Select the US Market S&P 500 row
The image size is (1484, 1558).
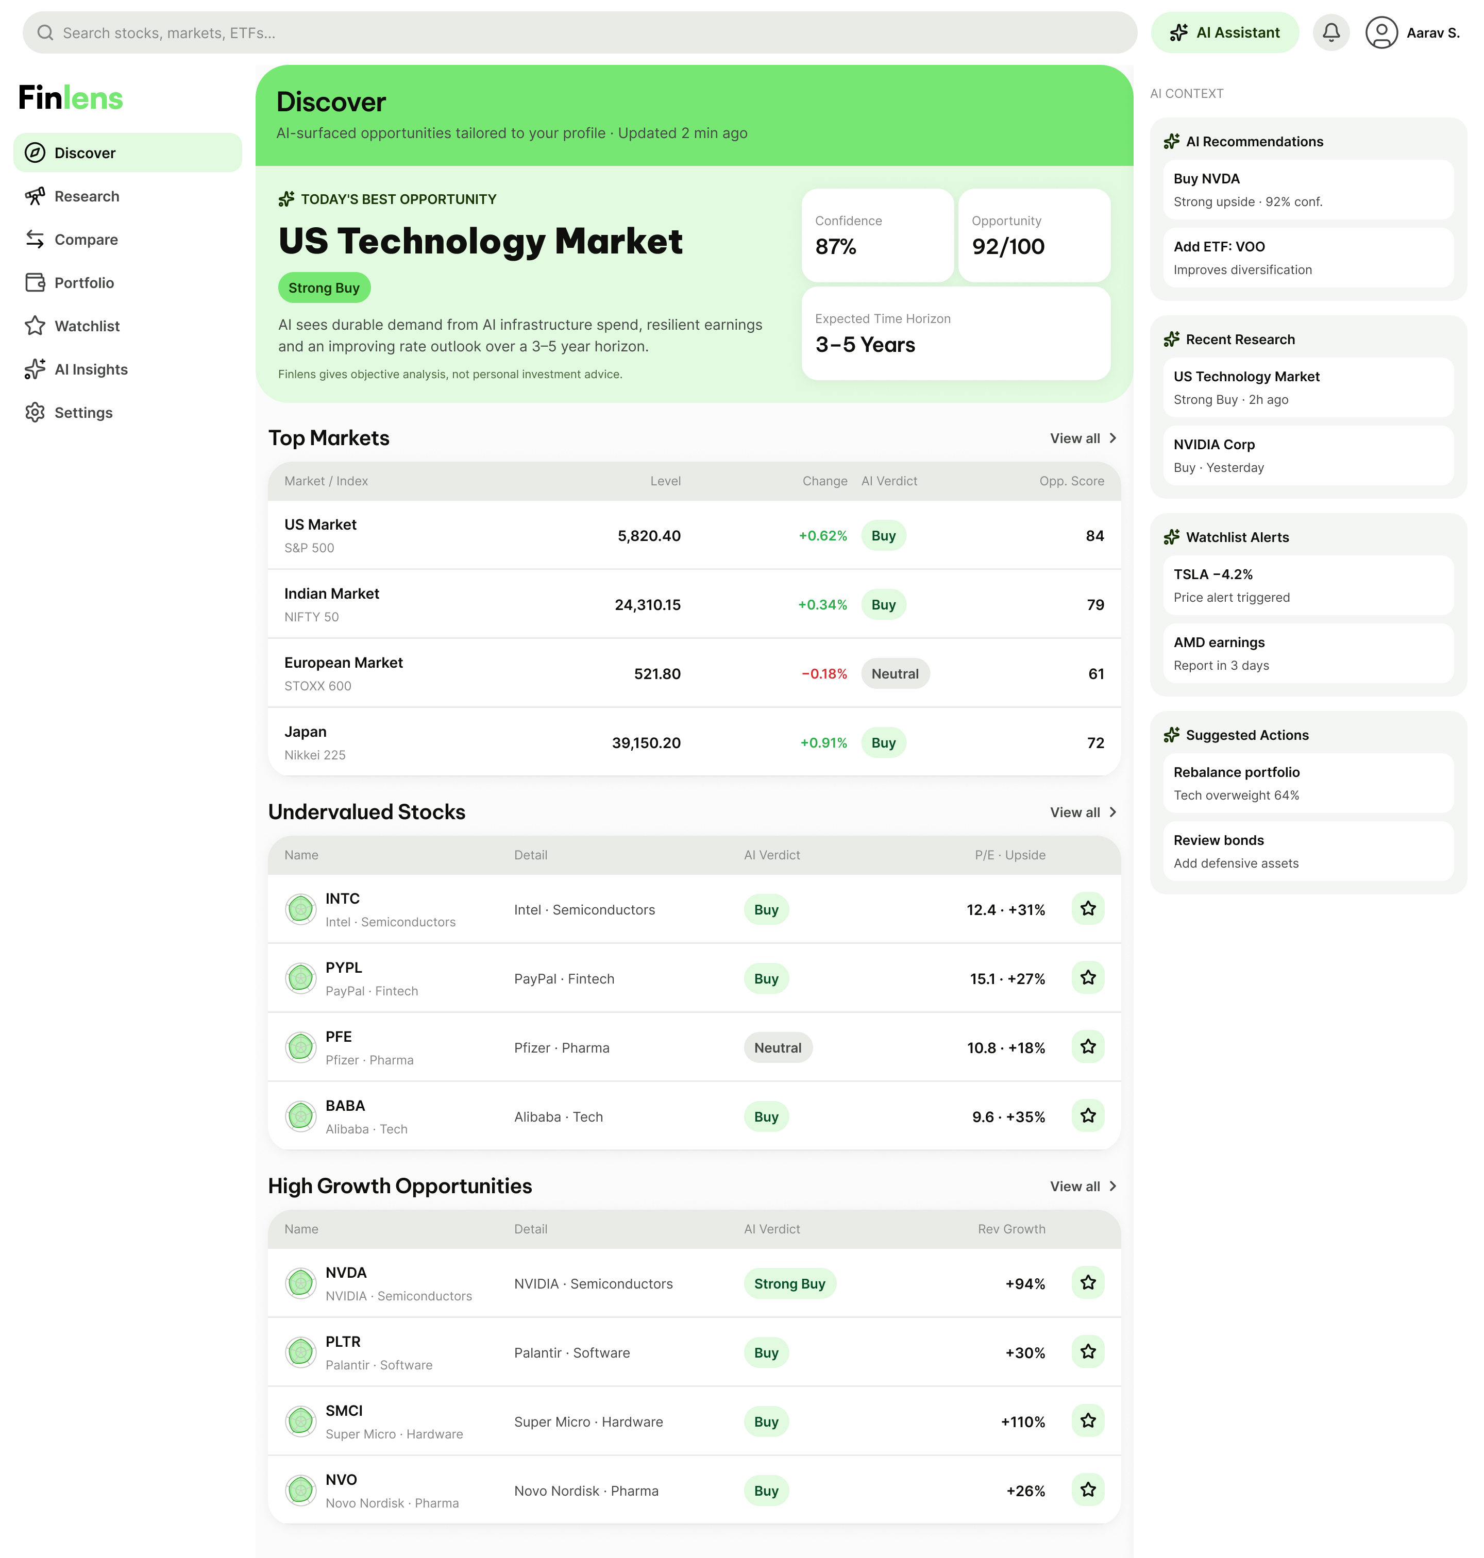click(x=694, y=535)
